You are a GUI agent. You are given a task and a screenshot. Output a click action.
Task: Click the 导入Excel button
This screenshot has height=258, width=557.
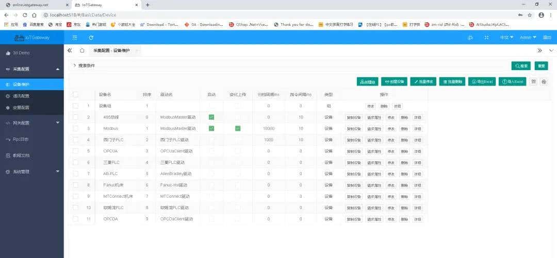click(512, 82)
